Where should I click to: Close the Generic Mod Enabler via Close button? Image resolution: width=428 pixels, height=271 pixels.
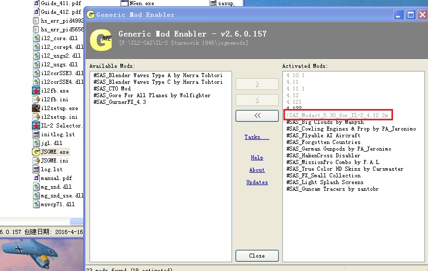tap(257, 256)
